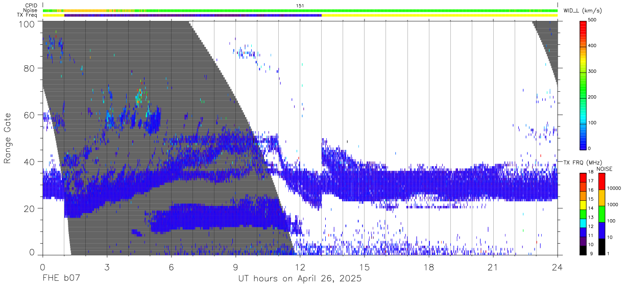The width and height of the screenshot is (627, 289).
Task: Pick the red swatch in TX frequency legend
Action: coord(583,178)
